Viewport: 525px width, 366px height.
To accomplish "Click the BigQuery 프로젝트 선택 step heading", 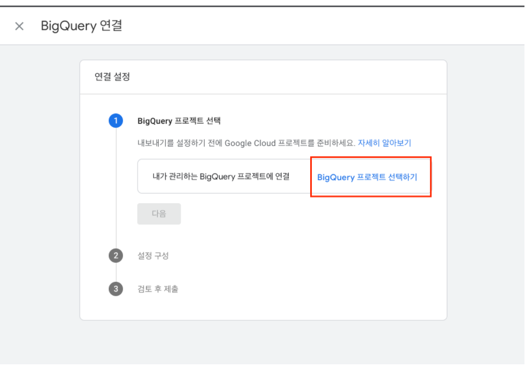I will pyautogui.click(x=179, y=121).
